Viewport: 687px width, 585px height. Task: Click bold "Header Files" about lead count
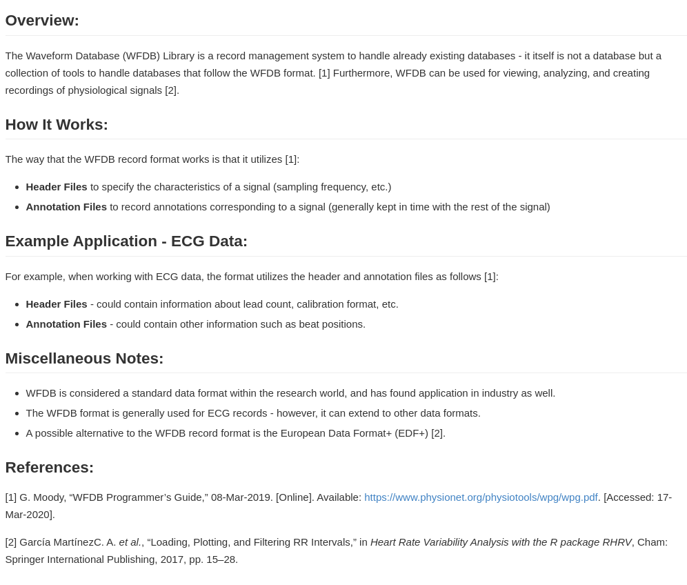click(x=57, y=304)
